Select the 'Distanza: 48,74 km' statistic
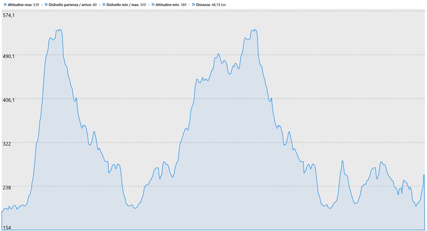The image size is (427, 231). (211, 5)
